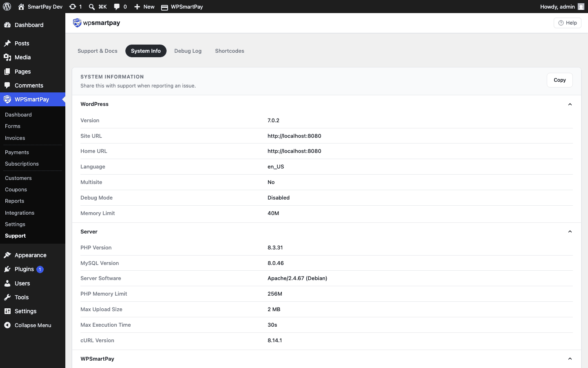Click the updates refresh icon
The width and height of the screenshot is (588, 368).
click(73, 7)
